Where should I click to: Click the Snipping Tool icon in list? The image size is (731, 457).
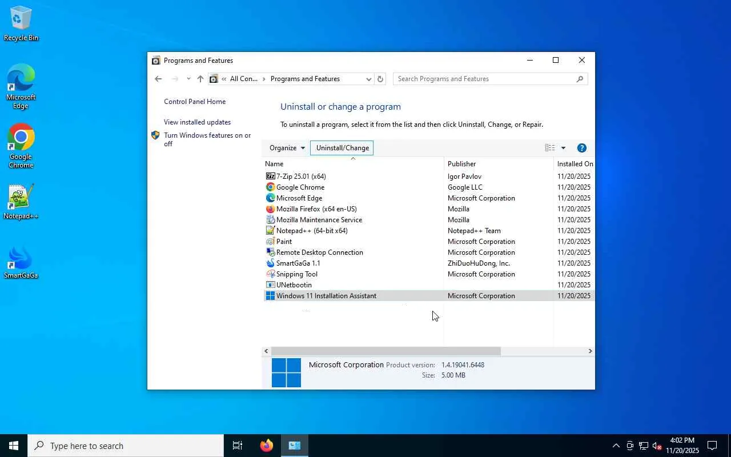click(x=271, y=274)
